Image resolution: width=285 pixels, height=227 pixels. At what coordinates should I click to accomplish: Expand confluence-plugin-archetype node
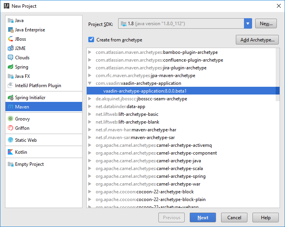(x=89, y=60)
